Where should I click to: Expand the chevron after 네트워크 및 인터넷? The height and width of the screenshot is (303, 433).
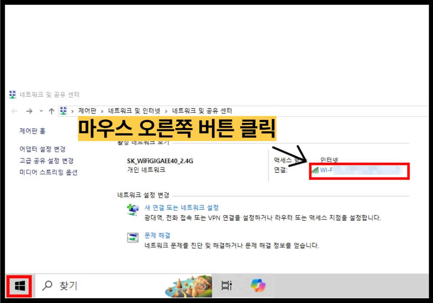(x=165, y=111)
